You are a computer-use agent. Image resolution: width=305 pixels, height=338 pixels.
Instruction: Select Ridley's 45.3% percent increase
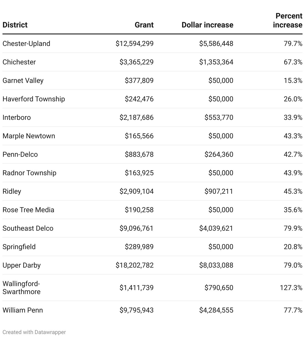(x=293, y=191)
